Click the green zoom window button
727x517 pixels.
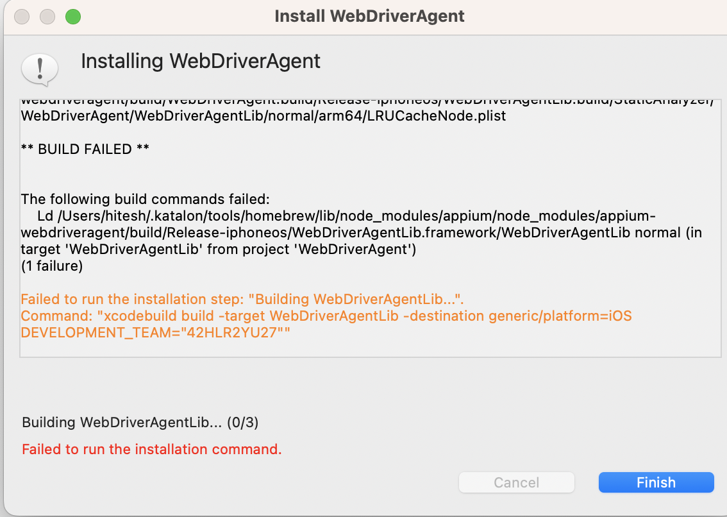73,17
